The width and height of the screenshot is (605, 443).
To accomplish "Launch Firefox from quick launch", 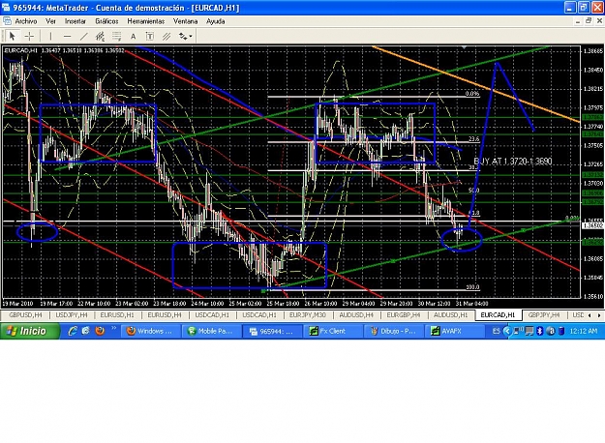I will pyautogui.click(x=100, y=331).
